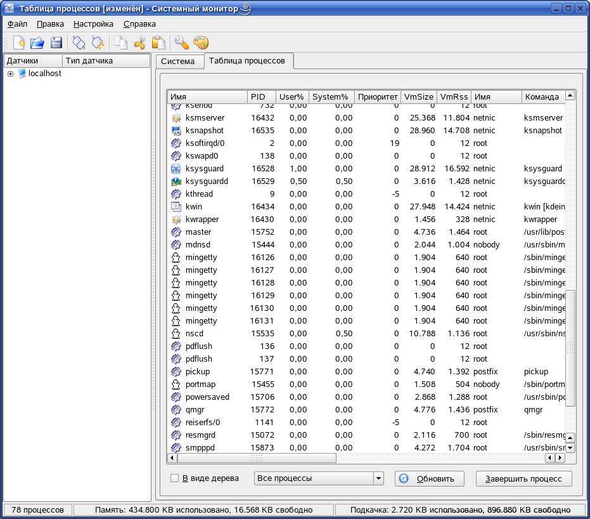This screenshot has width=590, height=519.
Task: Click the open file folder icon
Action: coord(37,43)
